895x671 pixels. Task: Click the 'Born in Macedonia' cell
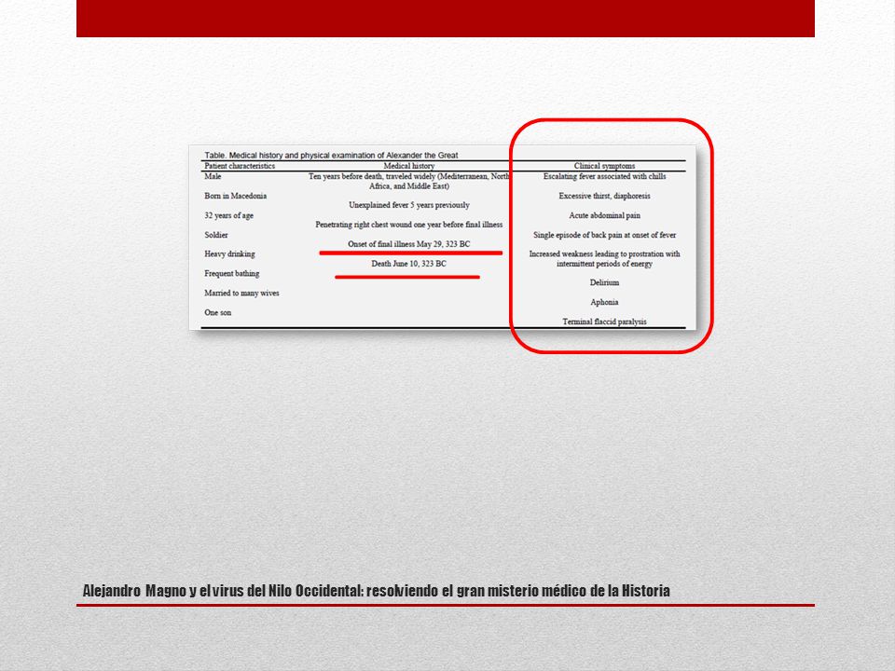click(236, 196)
